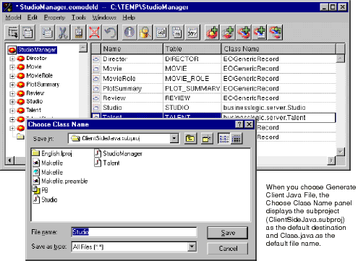The height and width of the screenshot is (261, 358).
Task: Click the Name column header
Action: [132, 49]
